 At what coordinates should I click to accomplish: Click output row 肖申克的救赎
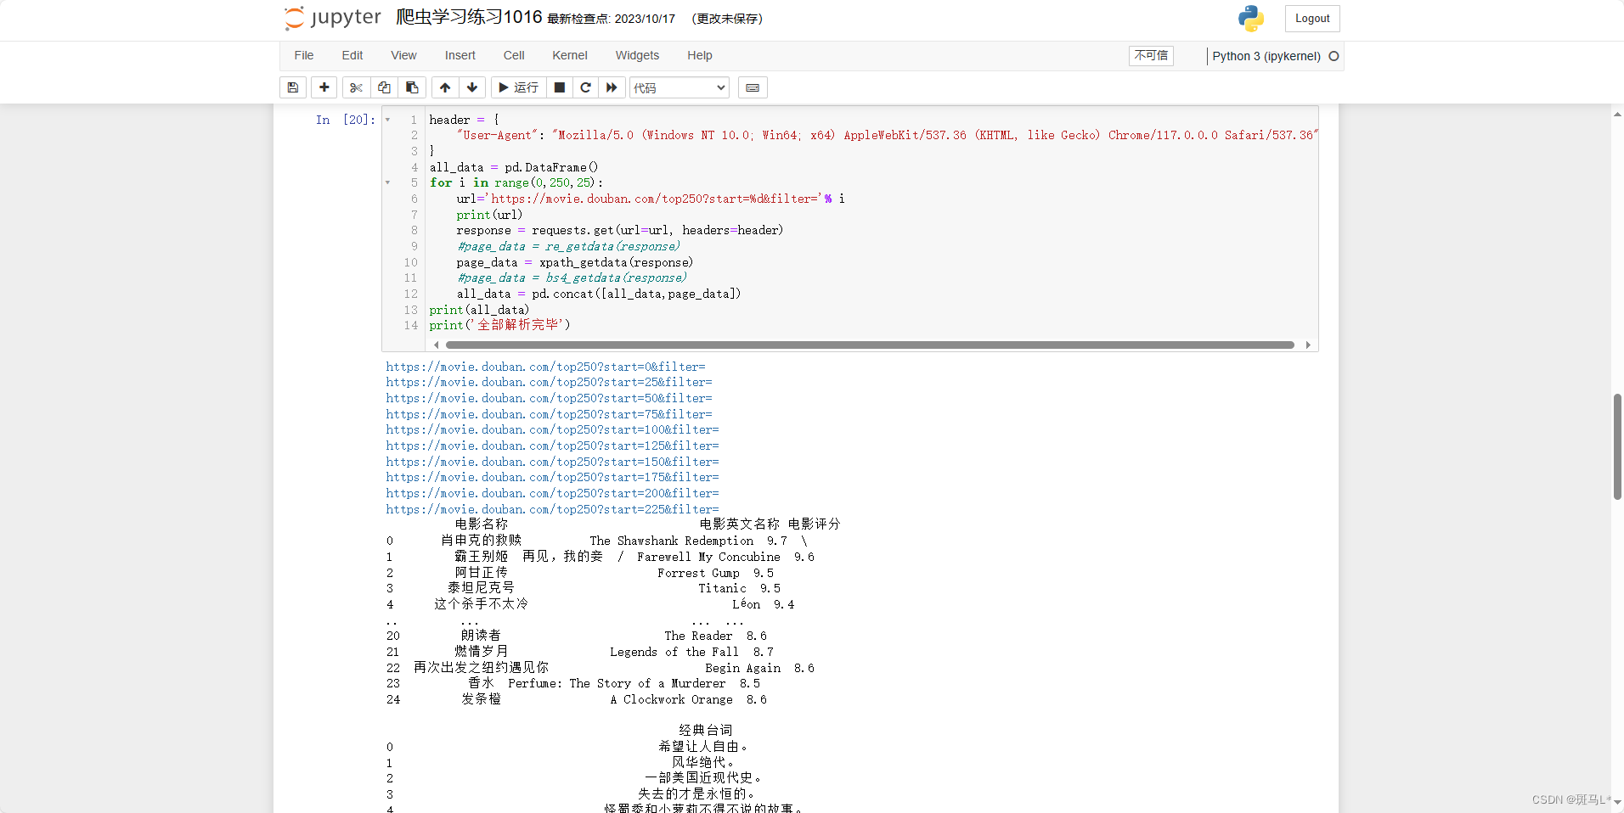pos(482,541)
